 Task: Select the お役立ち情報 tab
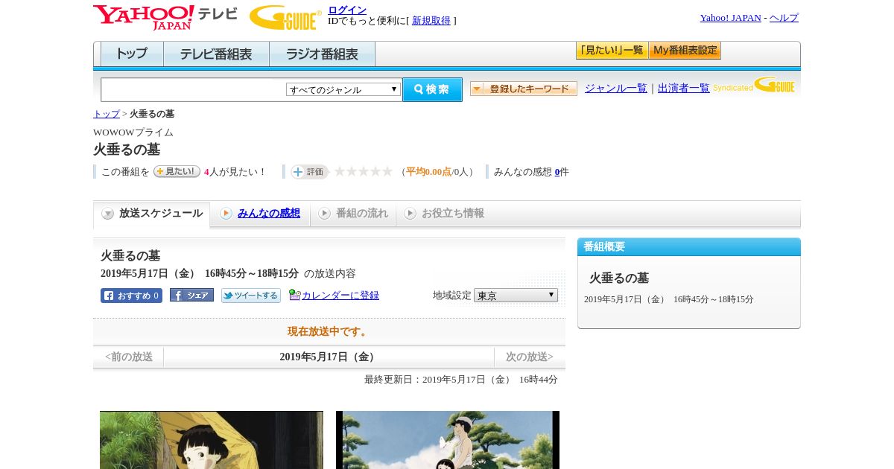click(x=444, y=214)
